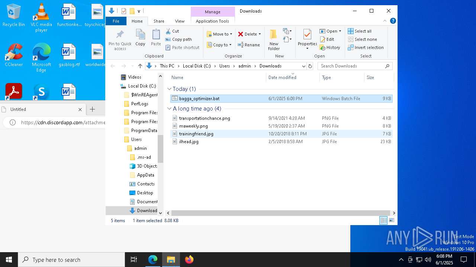This screenshot has width=476, height=267.
Task: Click the Edit button in Open group
Action: pyautogui.click(x=327, y=39)
